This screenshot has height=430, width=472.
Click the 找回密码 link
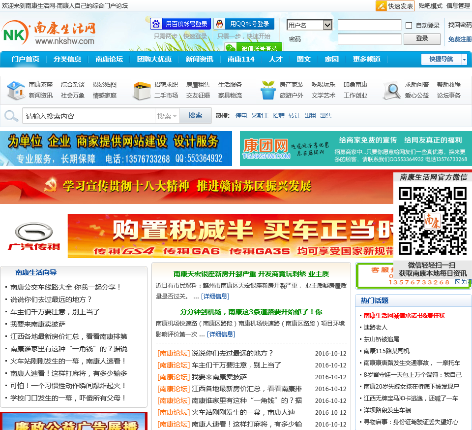click(460, 25)
